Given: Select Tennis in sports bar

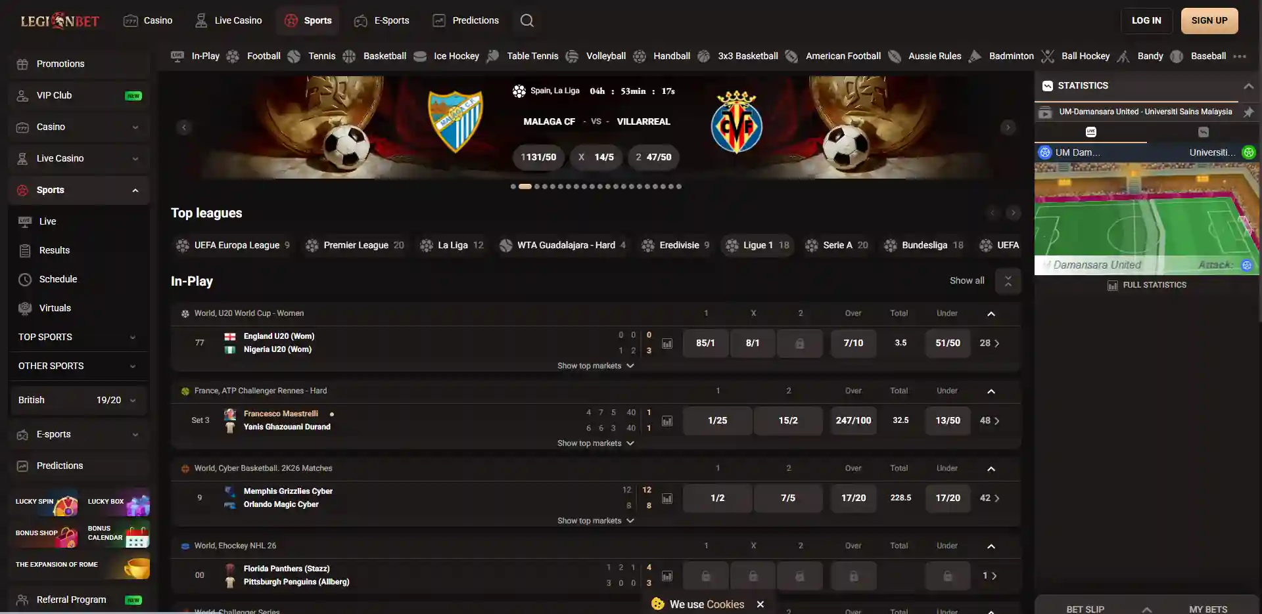Looking at the screenshot, I should tap(312, 56).
